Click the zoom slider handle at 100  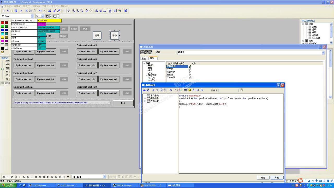(3, 69)
